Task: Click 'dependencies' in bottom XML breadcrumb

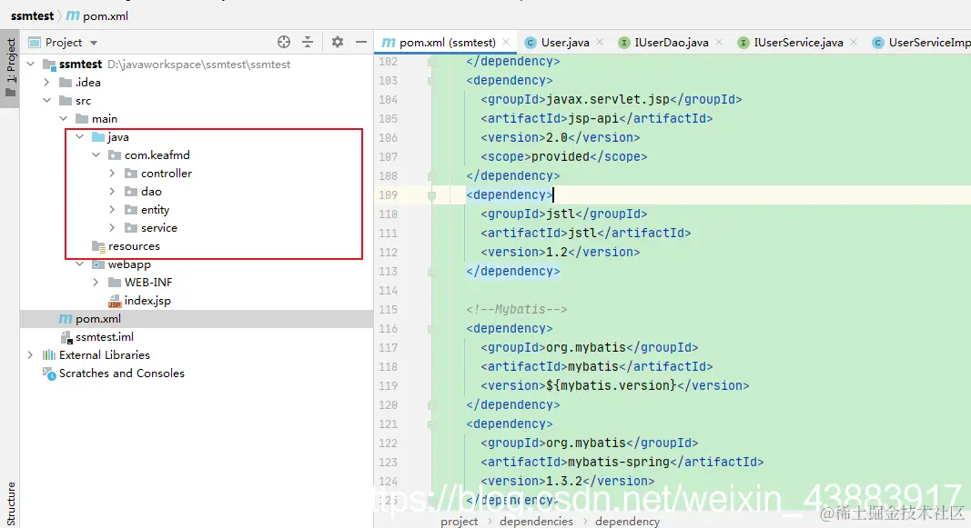Action: (536, 522)
